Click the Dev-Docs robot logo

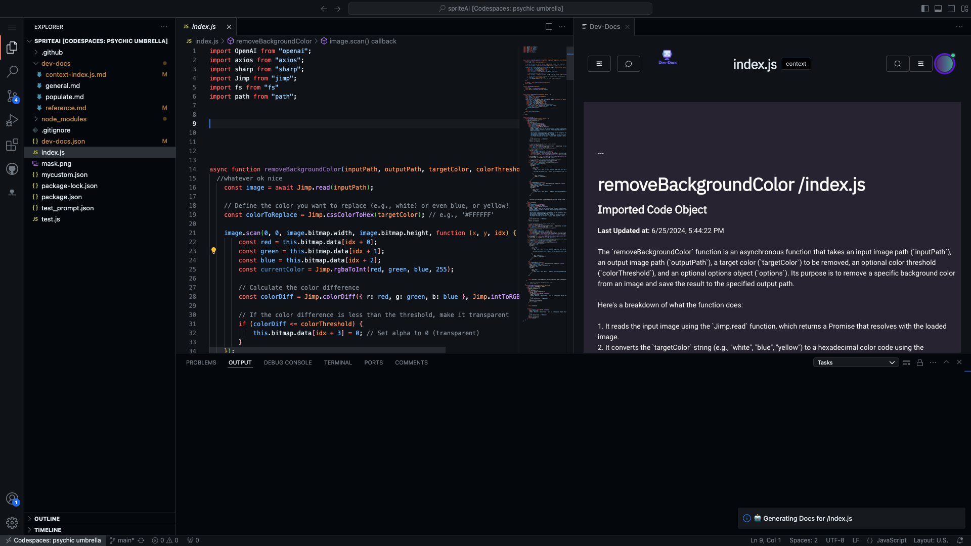(667, 56)
